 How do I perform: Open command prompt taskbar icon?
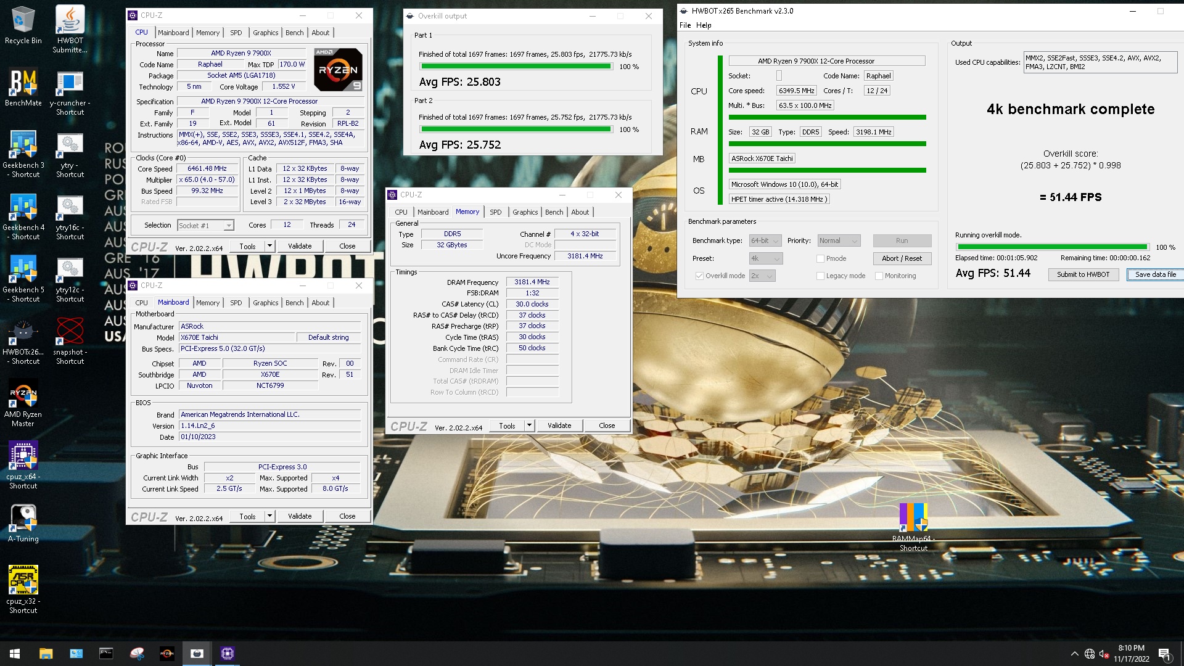point(106,654)
